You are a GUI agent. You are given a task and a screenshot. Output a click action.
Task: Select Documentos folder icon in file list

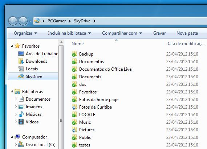(x=74, y=61)
